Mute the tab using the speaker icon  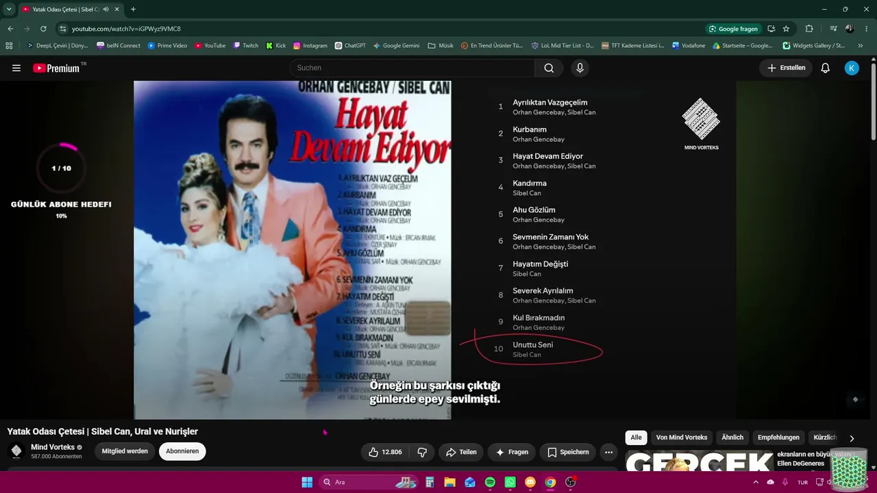point(106,9)
